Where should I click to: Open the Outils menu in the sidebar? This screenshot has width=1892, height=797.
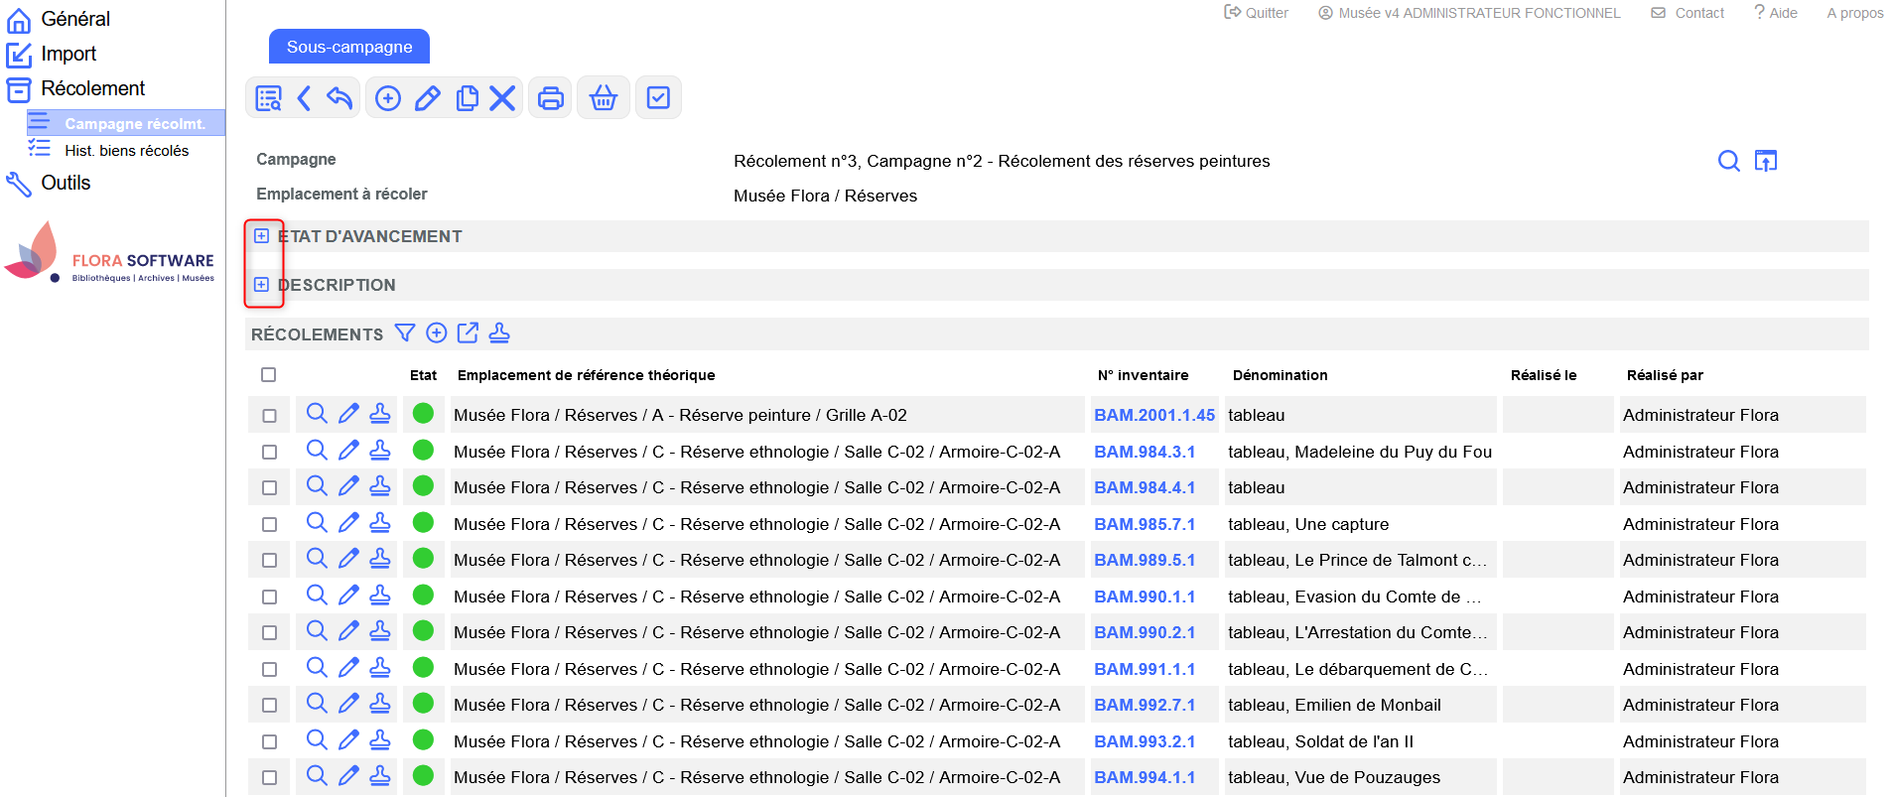point(66,183)
